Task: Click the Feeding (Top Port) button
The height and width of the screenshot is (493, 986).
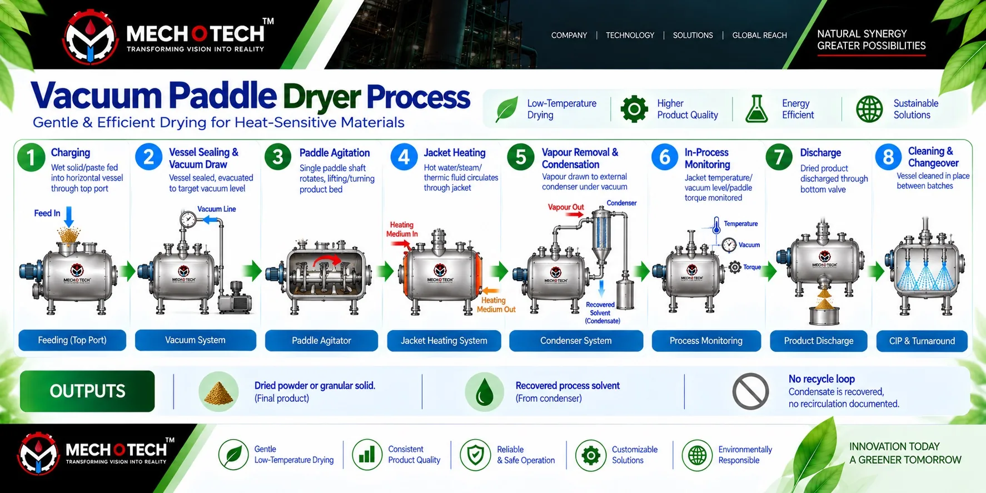Action: (x=72, y=340)
